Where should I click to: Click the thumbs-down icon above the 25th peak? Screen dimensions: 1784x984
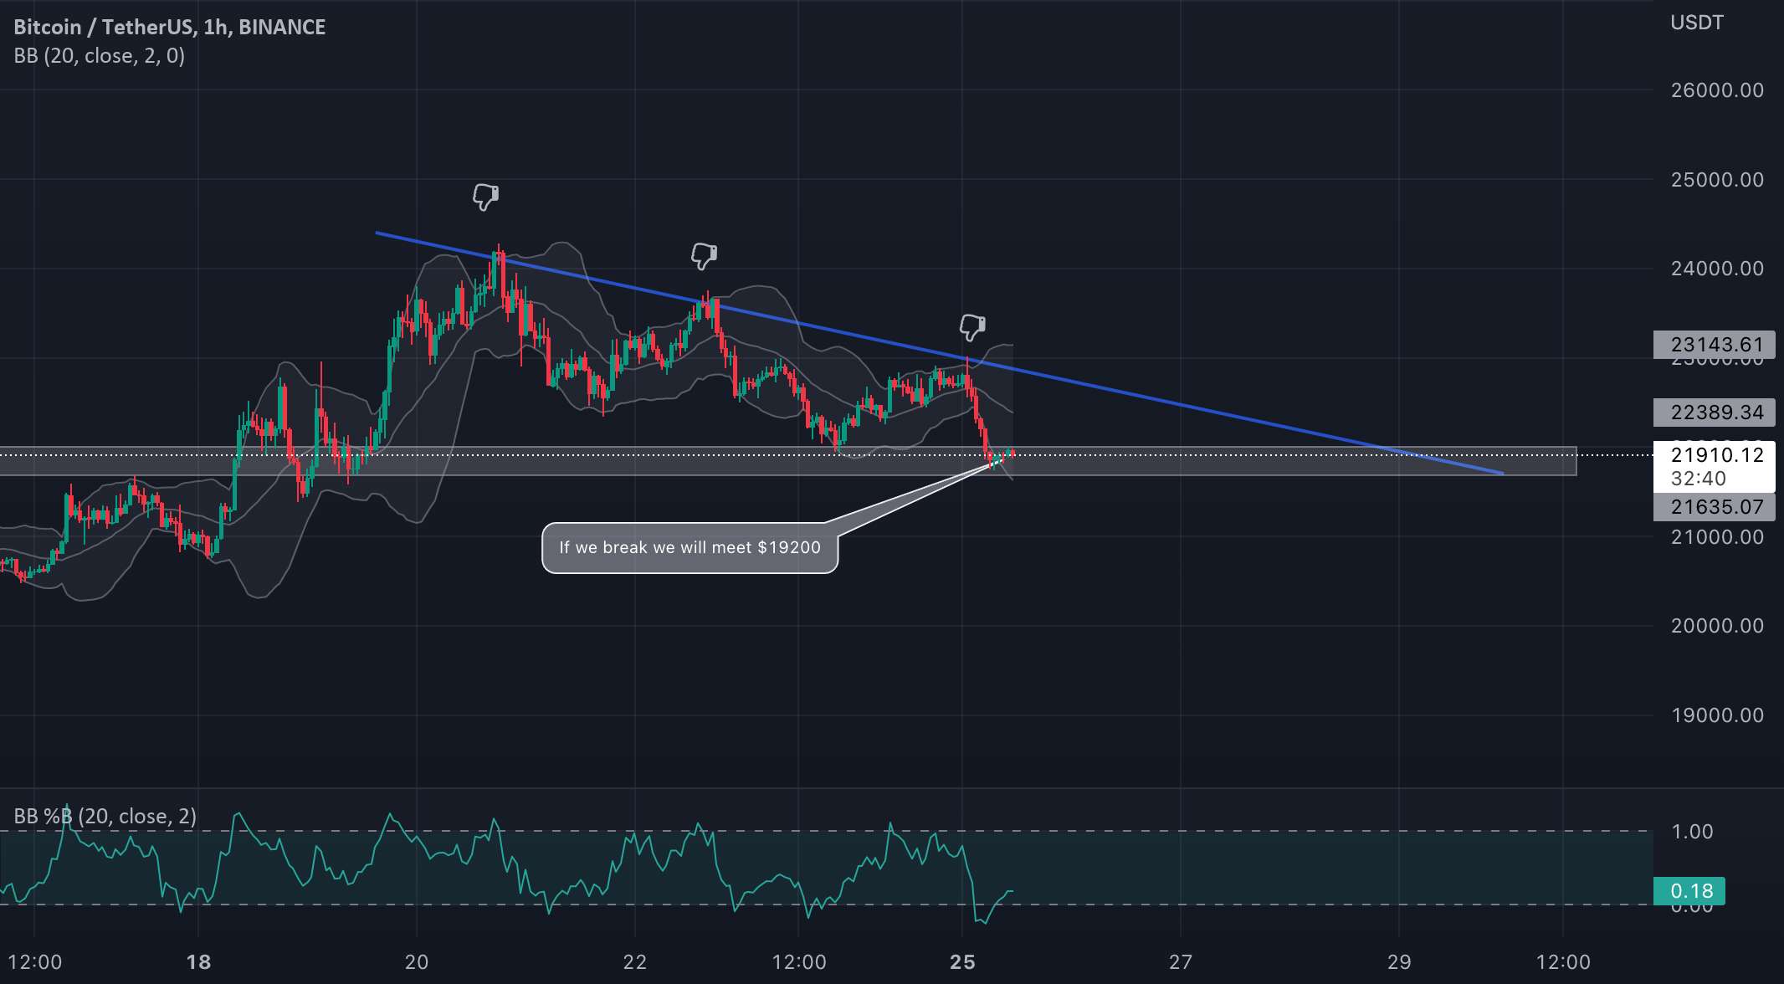pyautogui.click(x=971, y=327)
